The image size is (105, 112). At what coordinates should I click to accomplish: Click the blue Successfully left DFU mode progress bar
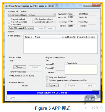click(53, 93)
